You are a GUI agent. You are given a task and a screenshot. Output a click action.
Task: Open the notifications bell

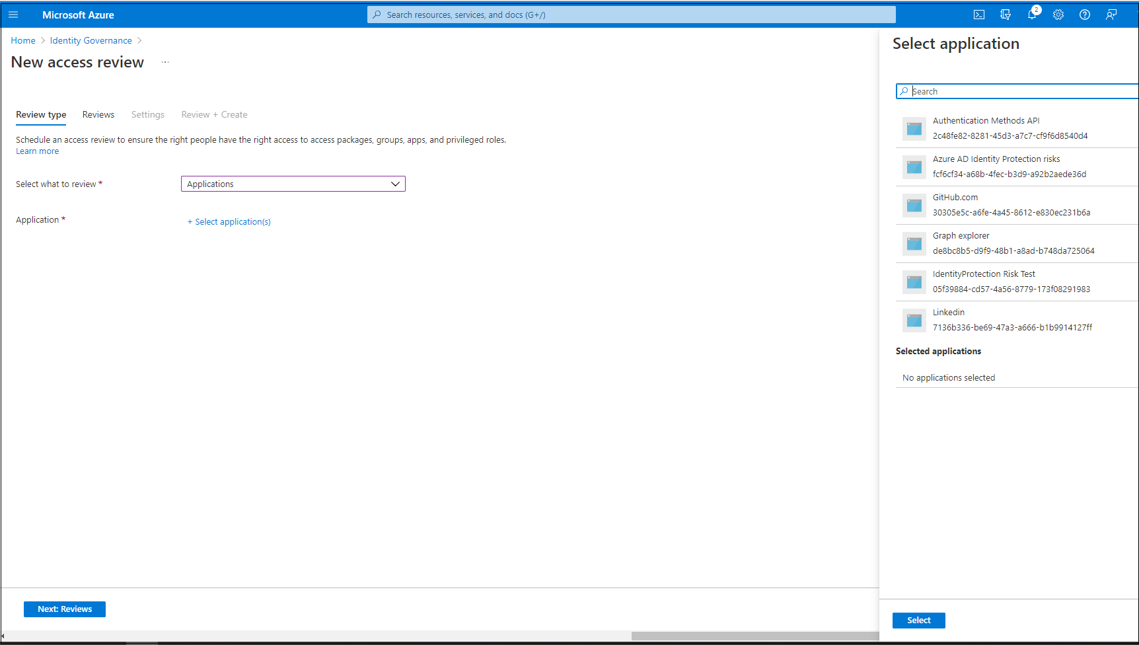(1032, 15)
